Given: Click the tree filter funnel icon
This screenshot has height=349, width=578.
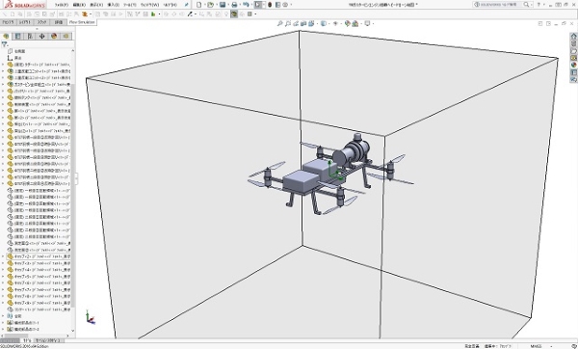Looking at the screenshot, I should [4, 44].
